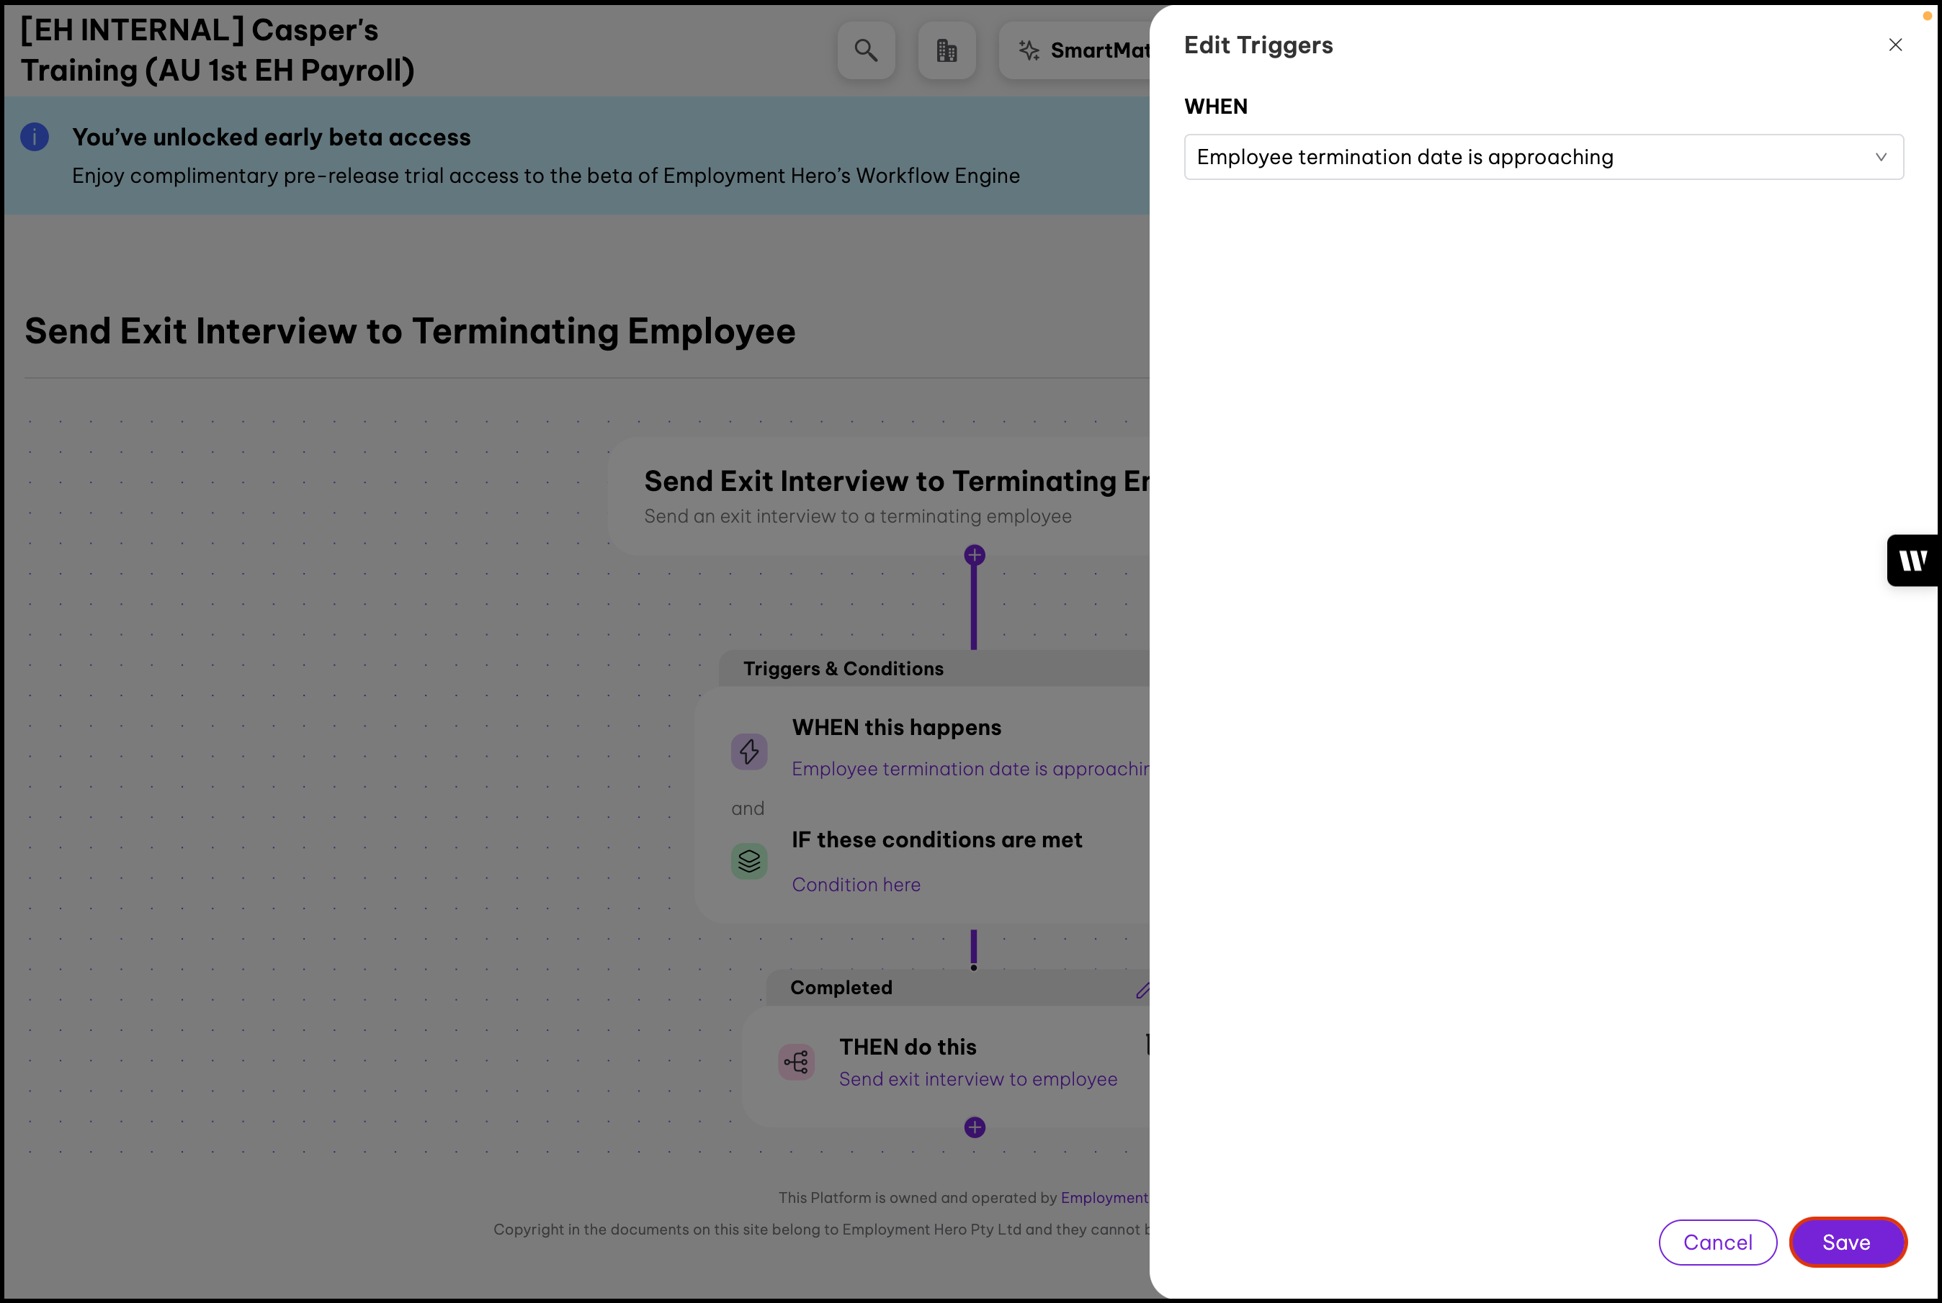Viewport: 1942px width, 1303px height.
Task: Click the plus icon below workflow title card
Action: [x=975, y=555]
